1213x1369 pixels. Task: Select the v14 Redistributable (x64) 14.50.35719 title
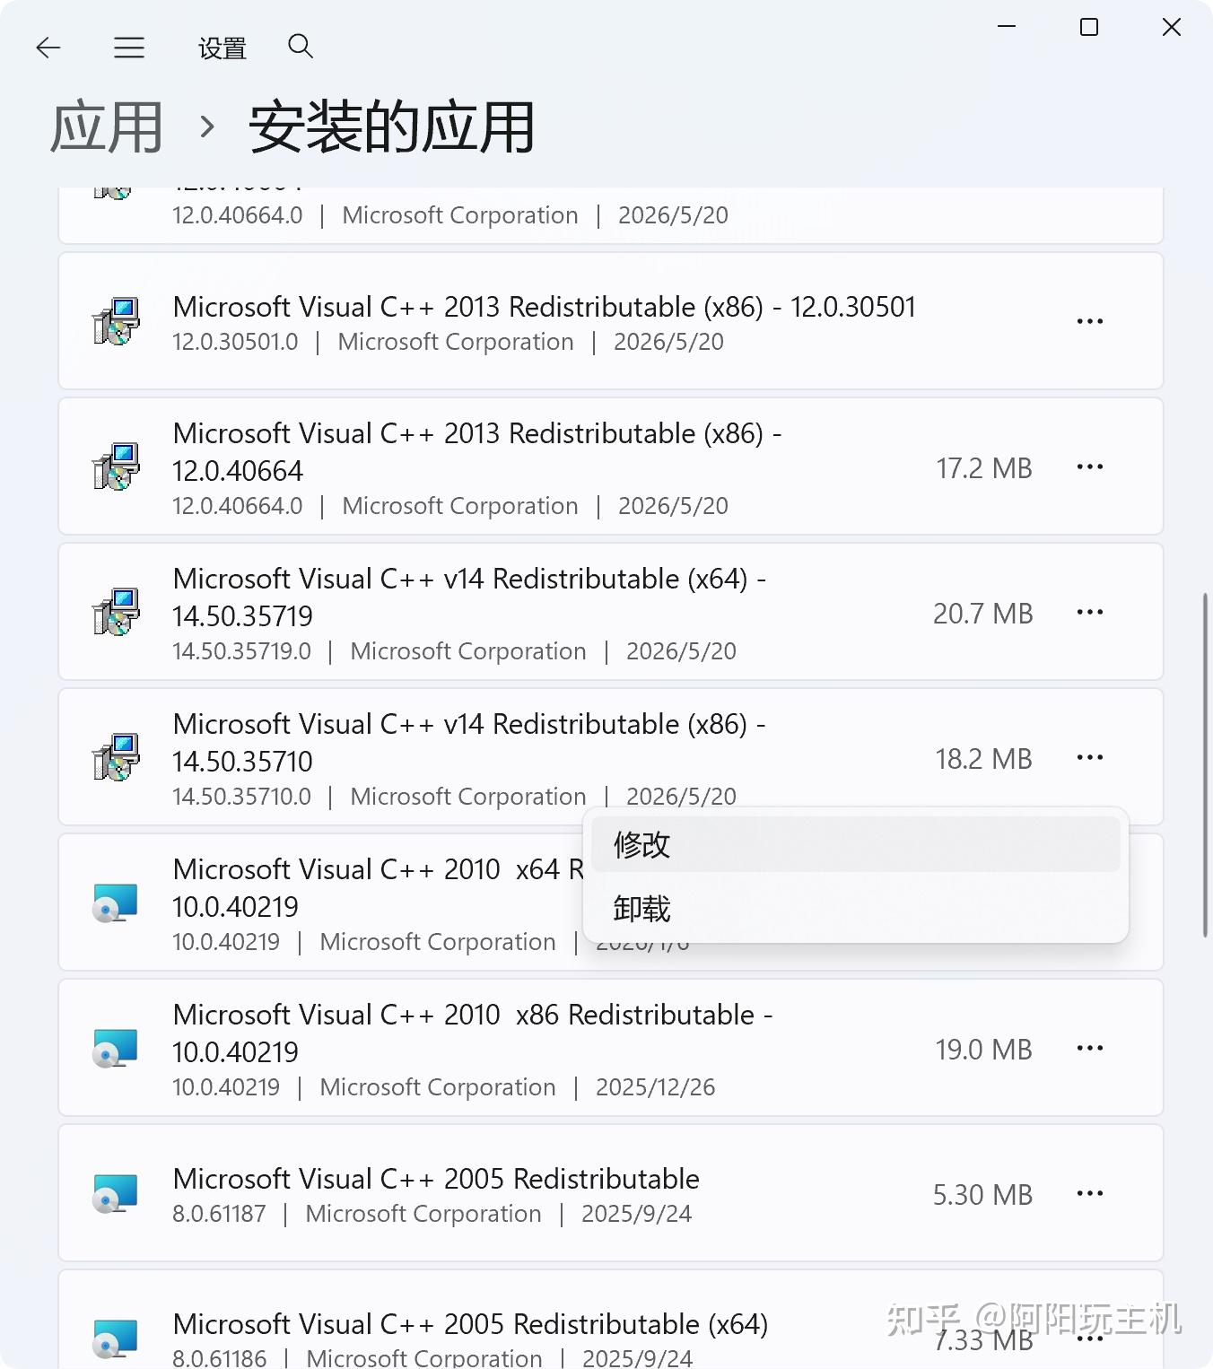coord(469,597)
